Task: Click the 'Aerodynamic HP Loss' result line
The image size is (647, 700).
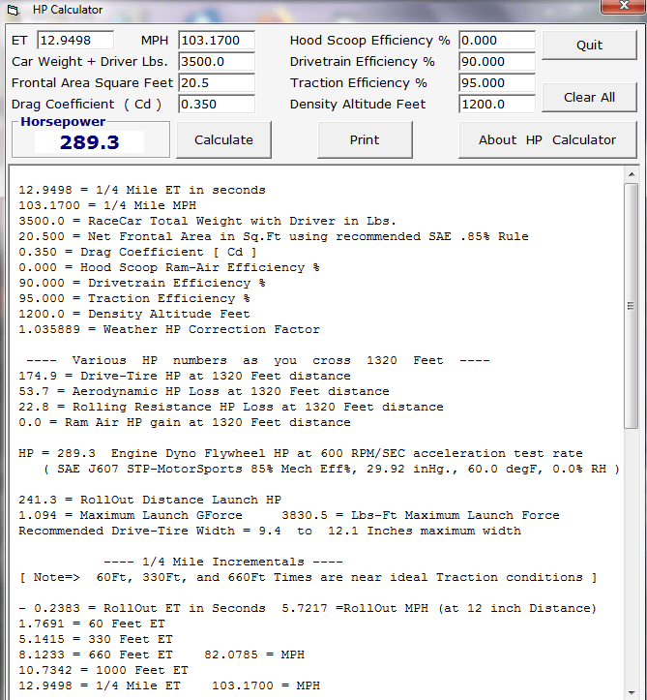Action: point(204,391)
